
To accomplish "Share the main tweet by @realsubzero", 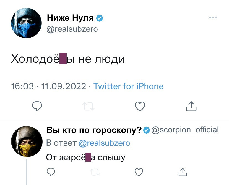I will (x=191, y=106).
